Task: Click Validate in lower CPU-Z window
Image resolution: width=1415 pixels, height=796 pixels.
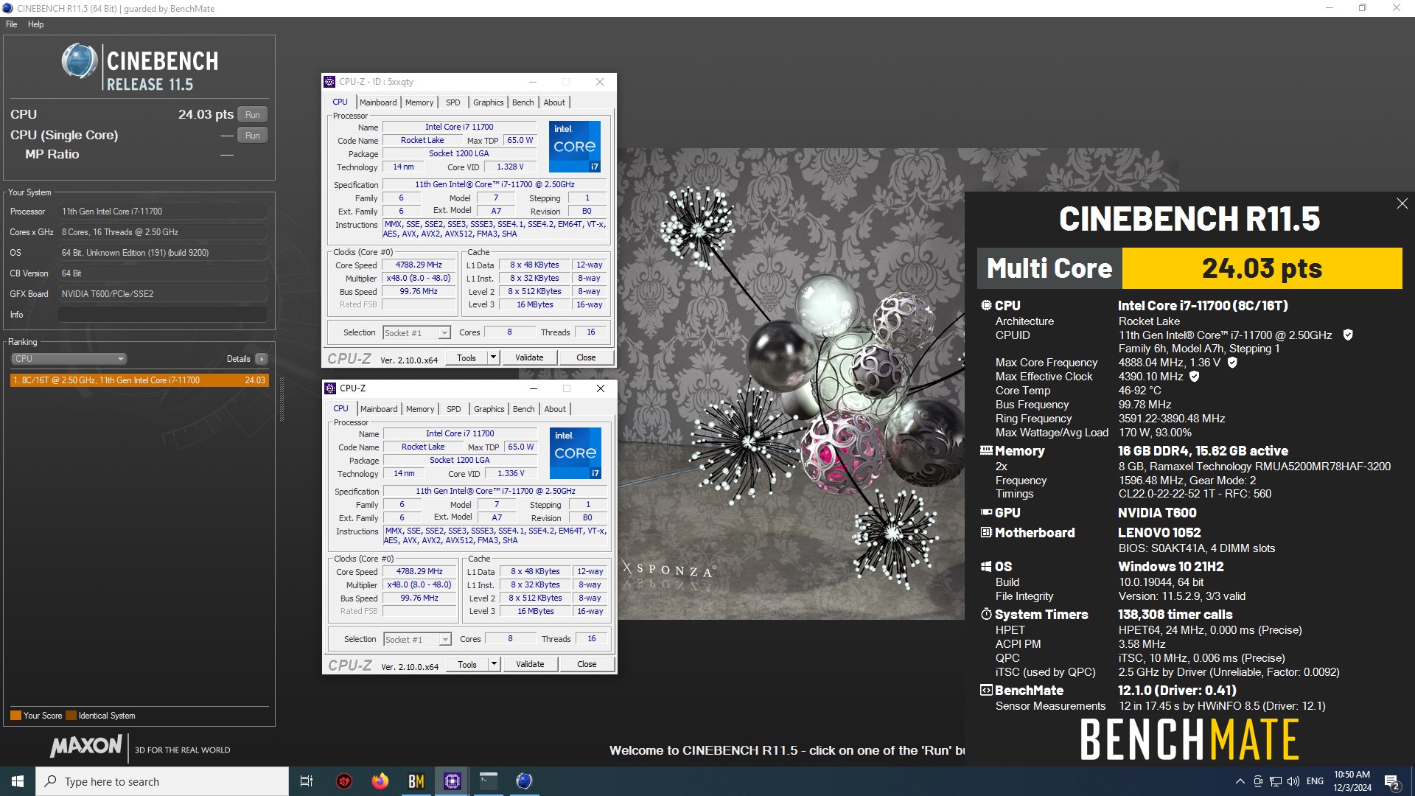Action: pos(530,664)
